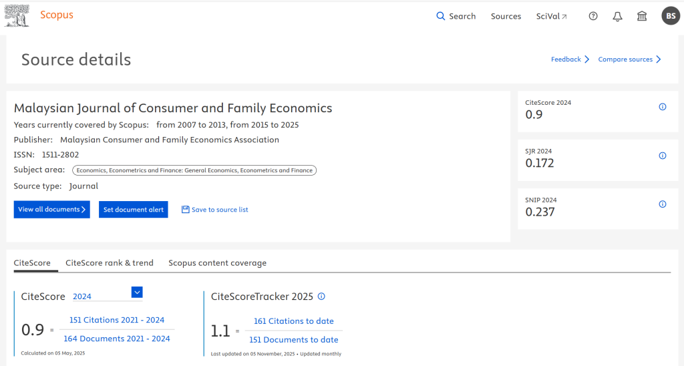Open the BS user profile avatar
This screenshot has width=684, height=366.
pos(671,16)
